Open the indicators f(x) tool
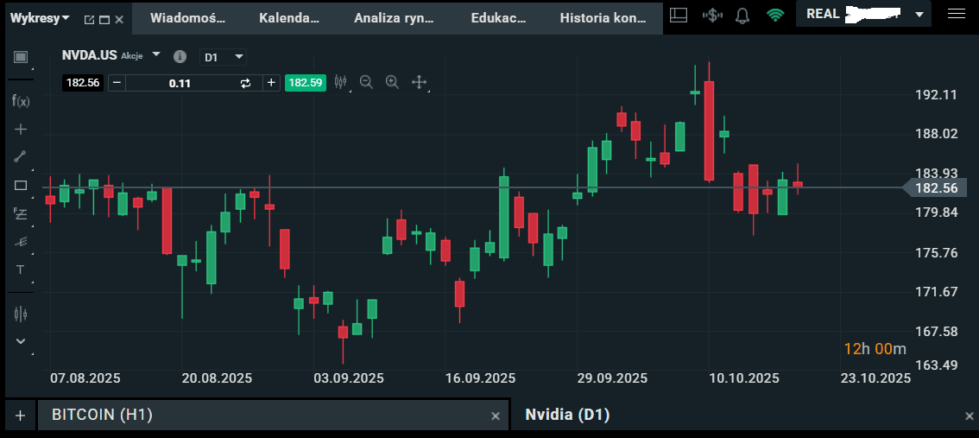This screenshot has width=979, height=438. (21, 101)
